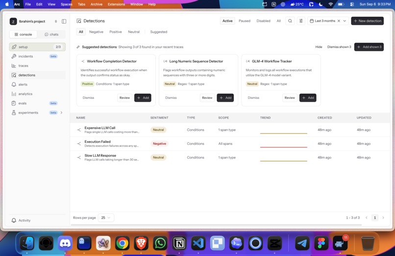The image size is (395, 256).
Task: Dismiss the GLM-4 Workflow Tracker suggestion
Action: click(x=253, y=98)
